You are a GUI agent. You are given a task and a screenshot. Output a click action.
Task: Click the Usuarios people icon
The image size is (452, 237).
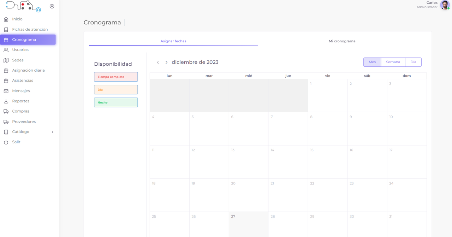click(x=6, y=50)
